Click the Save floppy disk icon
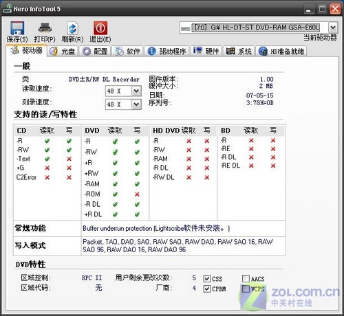Image resolution: width=344 pixels, height=316 pixels. [17, 28]
